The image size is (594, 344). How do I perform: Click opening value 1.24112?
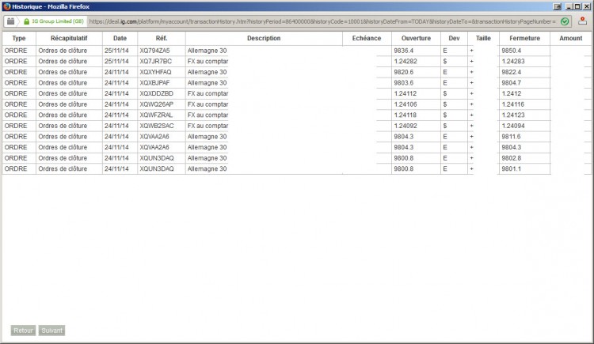[405, 93]
